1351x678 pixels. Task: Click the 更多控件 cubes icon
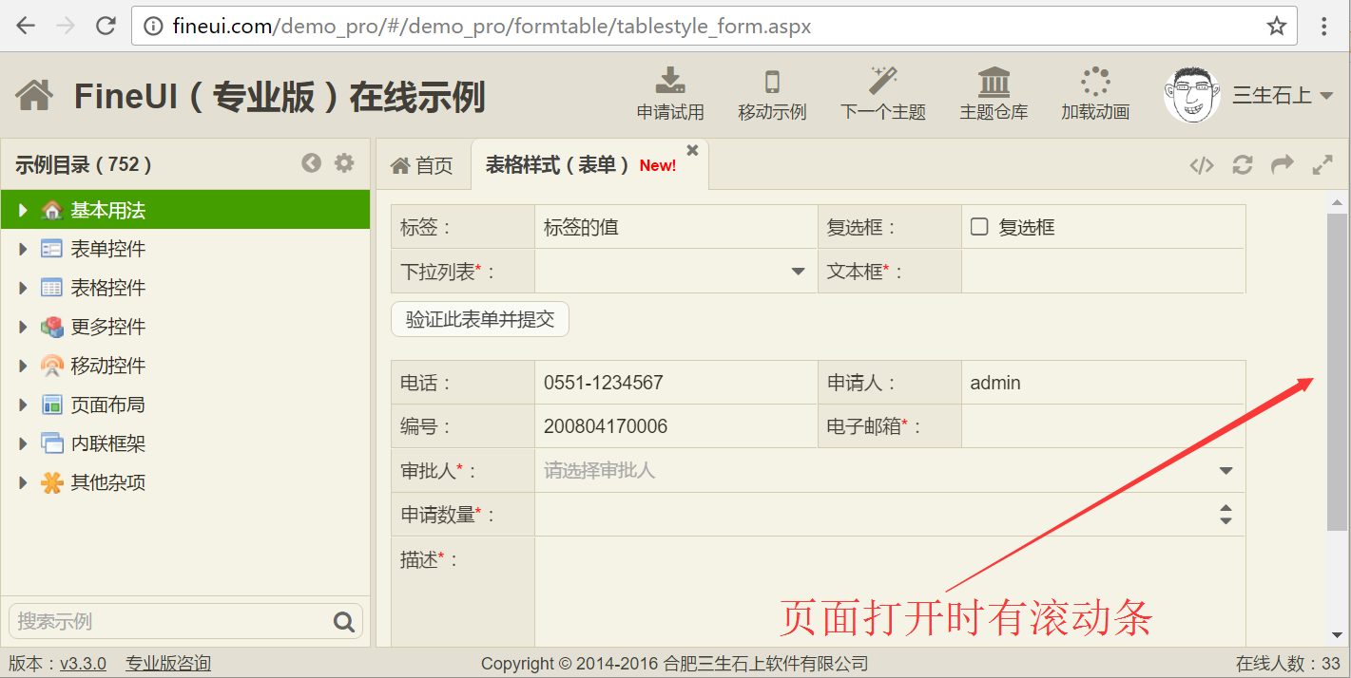(52, 327)
